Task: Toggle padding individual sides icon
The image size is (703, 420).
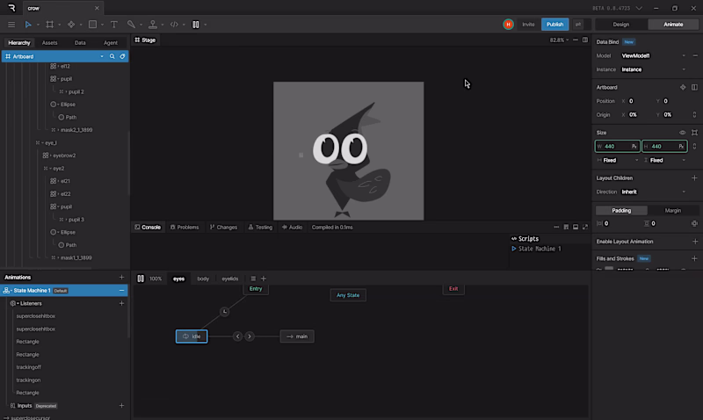Action: [694, 224]
